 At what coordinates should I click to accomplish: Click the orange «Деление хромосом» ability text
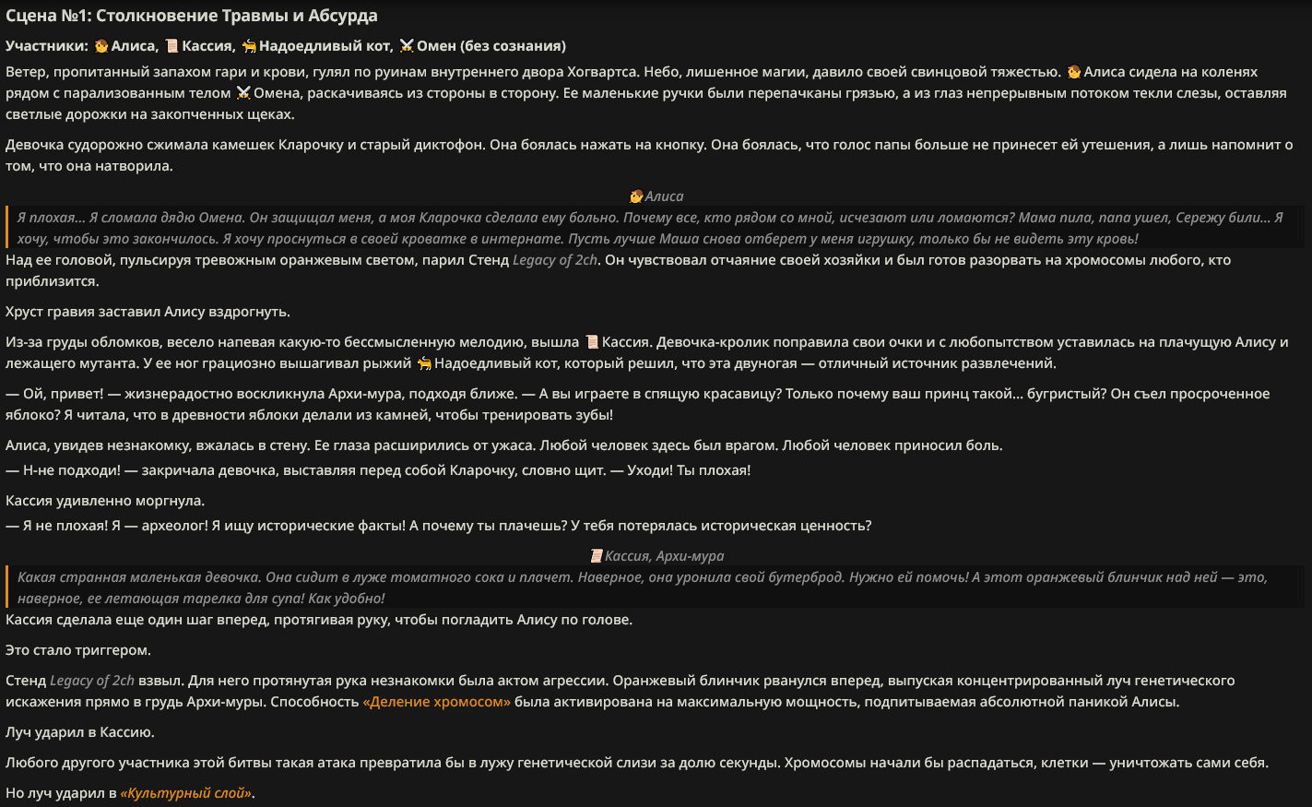coord(436,702)
